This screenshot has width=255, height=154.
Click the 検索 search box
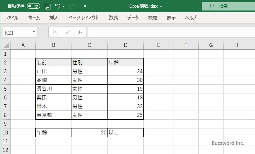228,6
